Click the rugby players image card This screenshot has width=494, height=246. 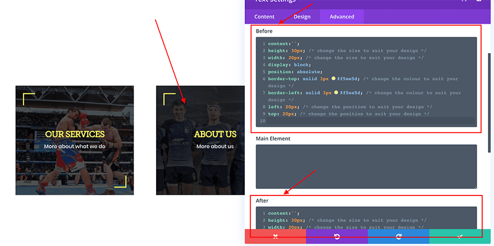click(x=200, y=140)
